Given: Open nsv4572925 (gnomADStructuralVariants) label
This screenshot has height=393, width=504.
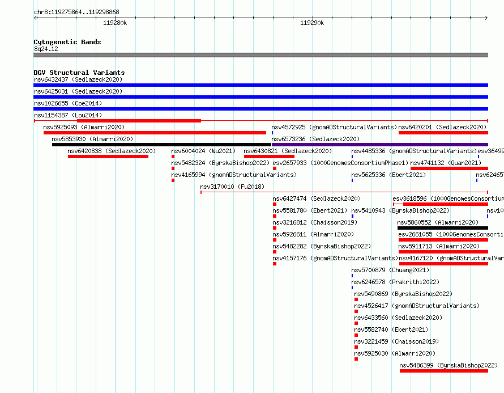Looking at the screenshot, I should (x=334, y=127).
